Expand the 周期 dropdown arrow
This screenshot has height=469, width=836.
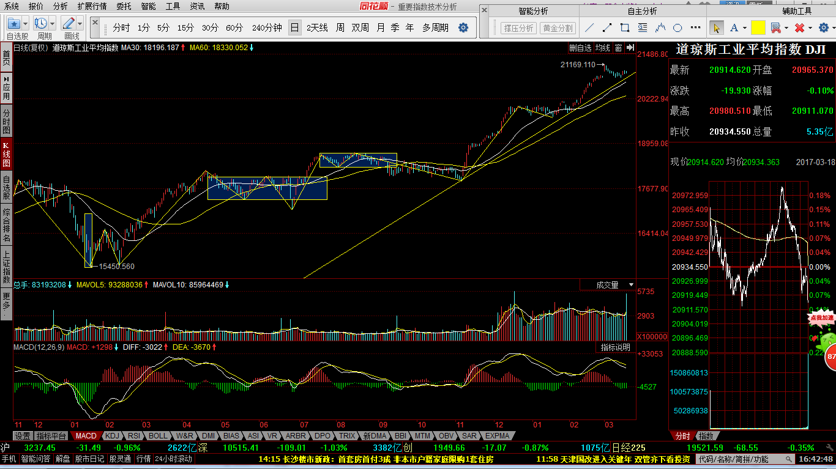click(53, 23)
